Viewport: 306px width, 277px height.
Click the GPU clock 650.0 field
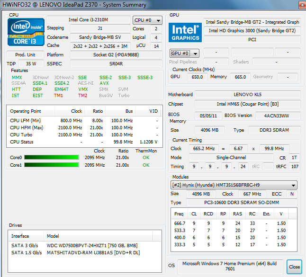197,77
